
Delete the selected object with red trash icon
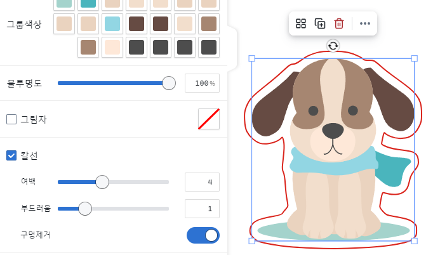tap(339, 23)
